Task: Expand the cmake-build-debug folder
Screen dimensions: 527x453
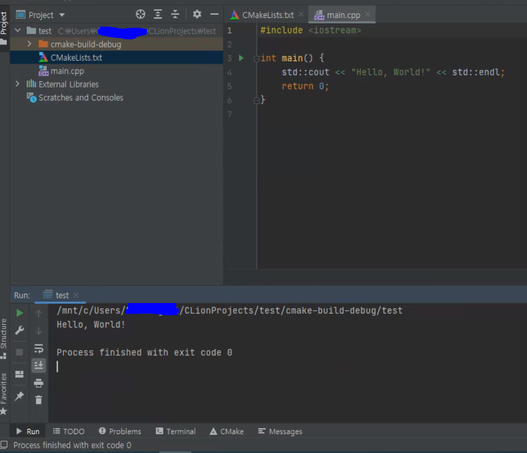Action: coord(30,44)
